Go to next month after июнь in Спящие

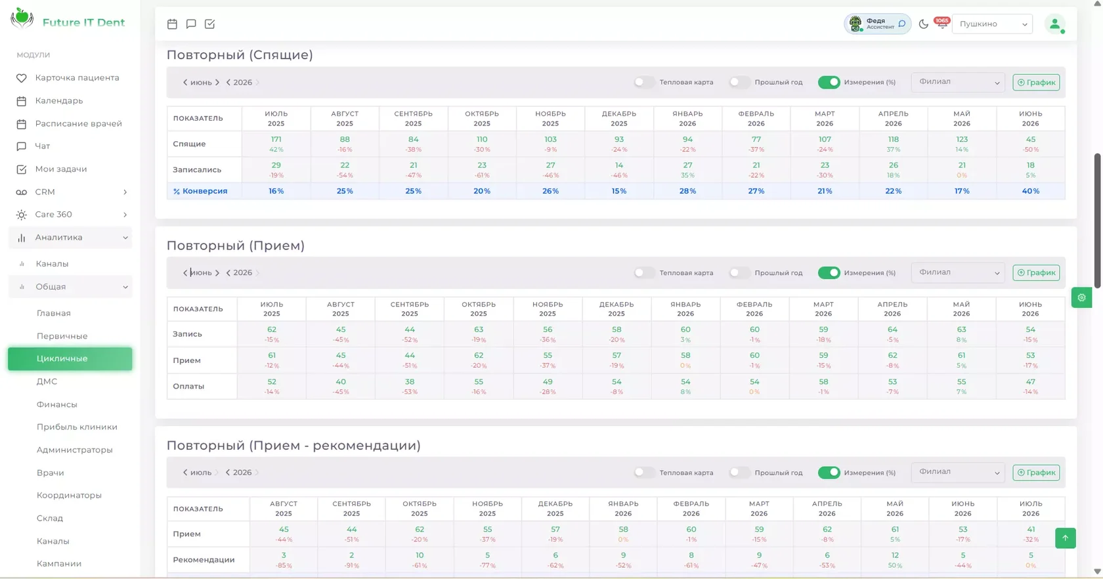[x=217, y=82]
